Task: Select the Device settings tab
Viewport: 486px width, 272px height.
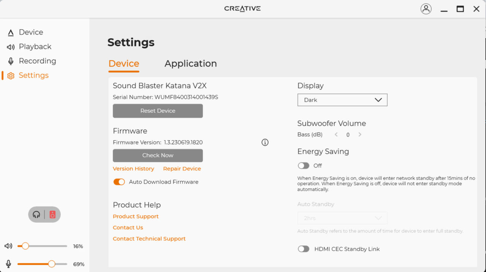Action: (124, 64)
